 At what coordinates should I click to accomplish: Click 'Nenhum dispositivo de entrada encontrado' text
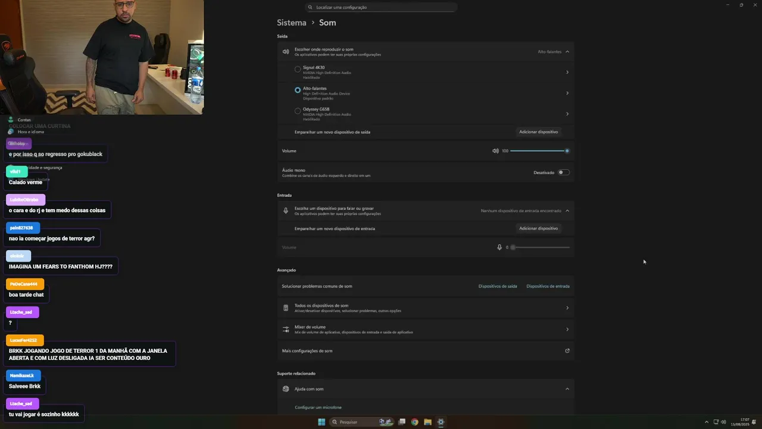[x=521, y=210]
